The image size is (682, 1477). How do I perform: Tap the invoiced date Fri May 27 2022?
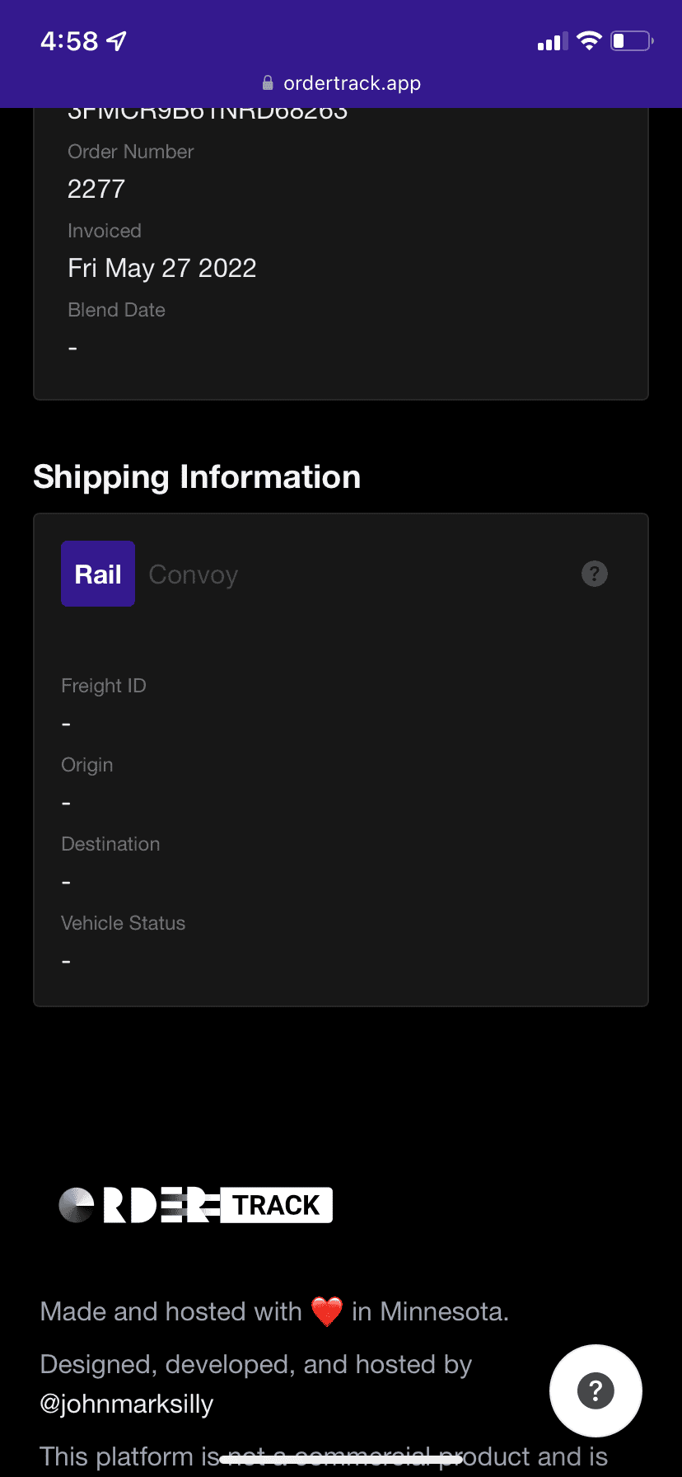[162, 268]
